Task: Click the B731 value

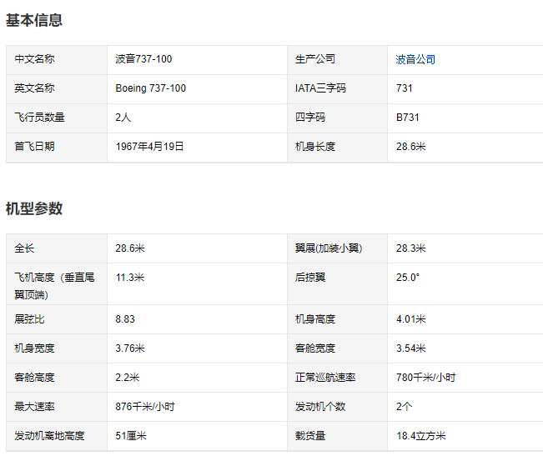Action: tap(408, 118)
